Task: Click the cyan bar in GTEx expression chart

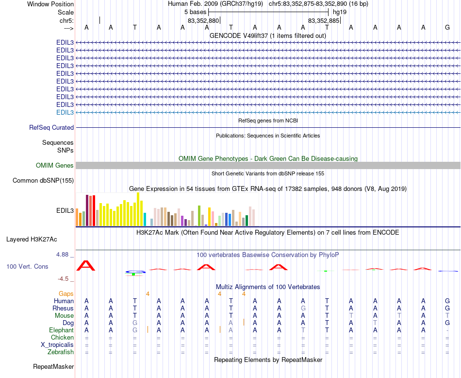Action: pos(145,219)
